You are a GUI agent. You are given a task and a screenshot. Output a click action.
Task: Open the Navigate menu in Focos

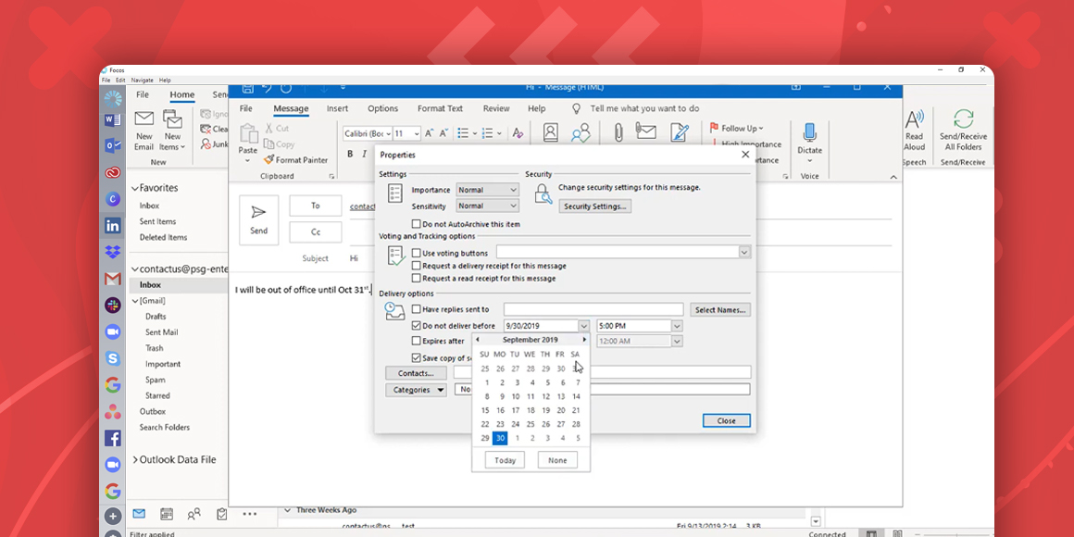[x=143, y=81]
